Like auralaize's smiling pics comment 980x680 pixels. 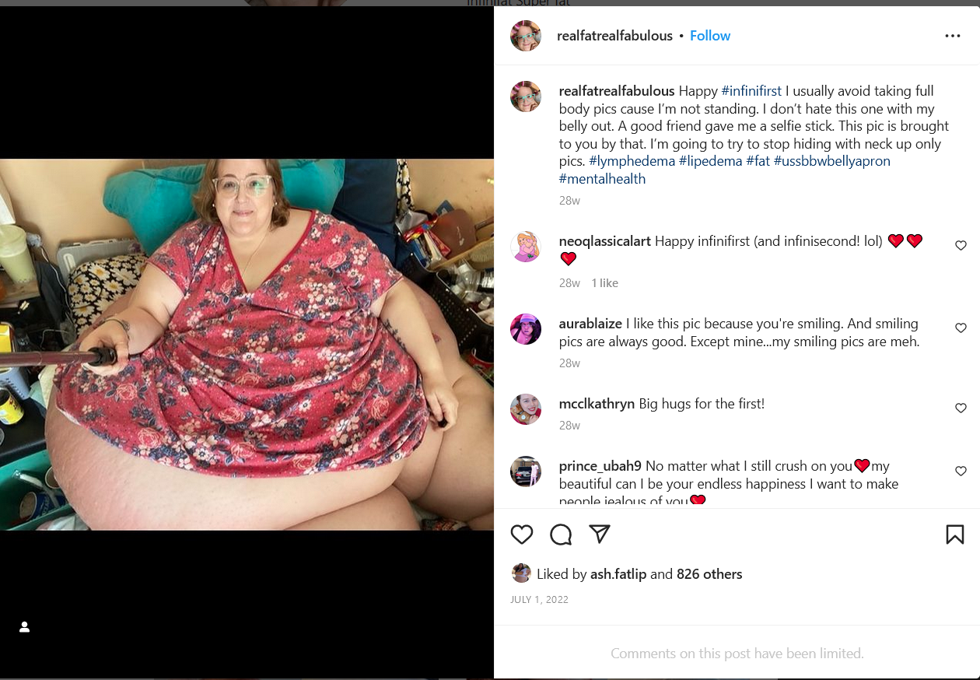click(961, 328)
